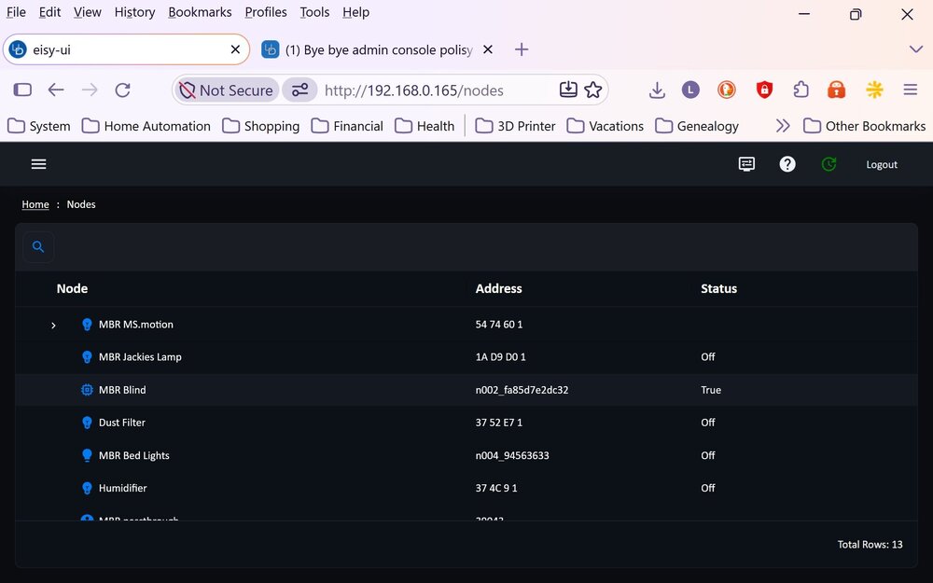
Task: Open the site permissions settings icon
Action: tap(299, 90)
